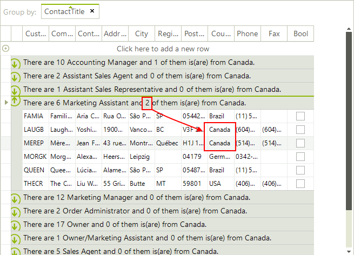Toggle the Bool checkbox for FAMIA row

[x=300, y=116]
